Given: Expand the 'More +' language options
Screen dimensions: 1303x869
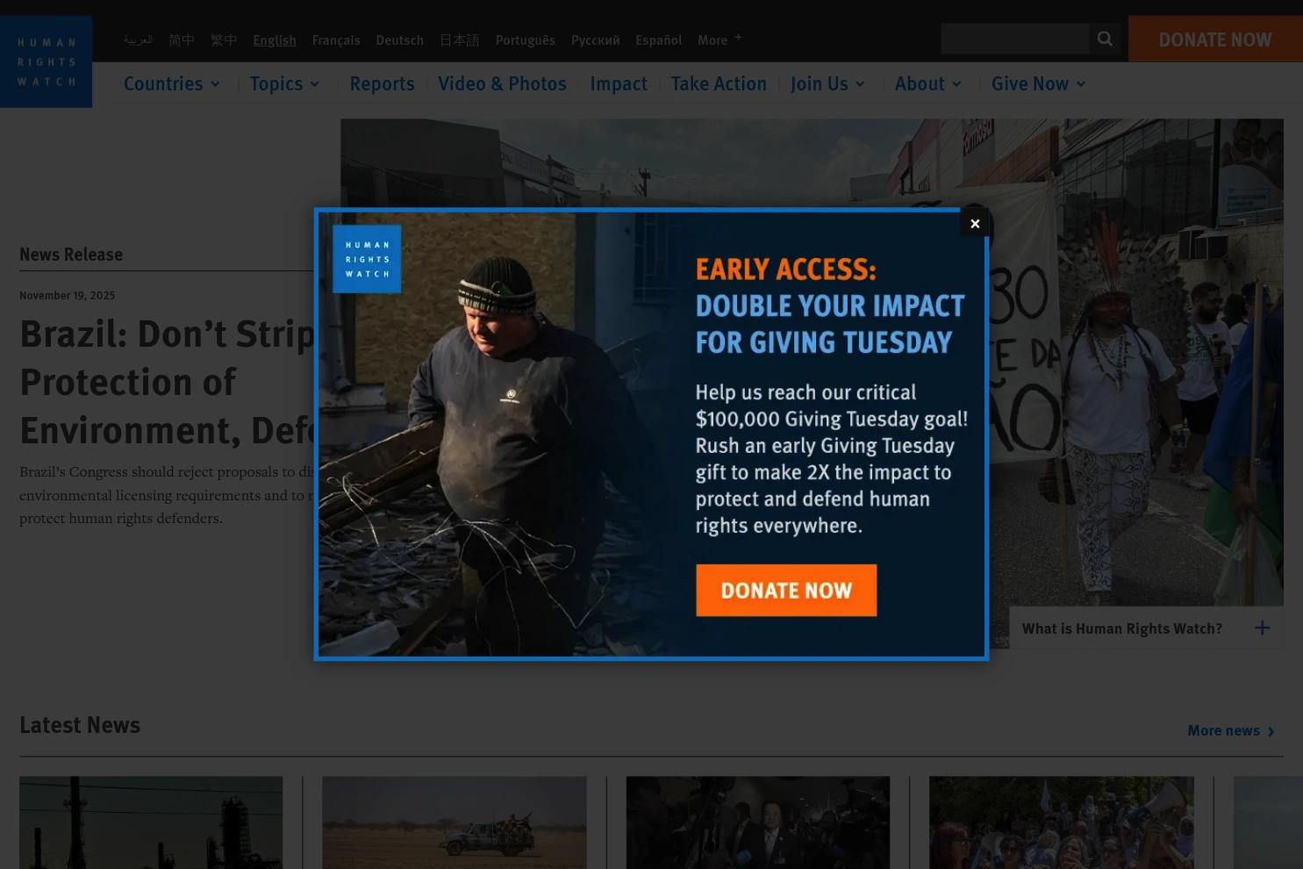Looking at the screenshot, I should 719,39.
